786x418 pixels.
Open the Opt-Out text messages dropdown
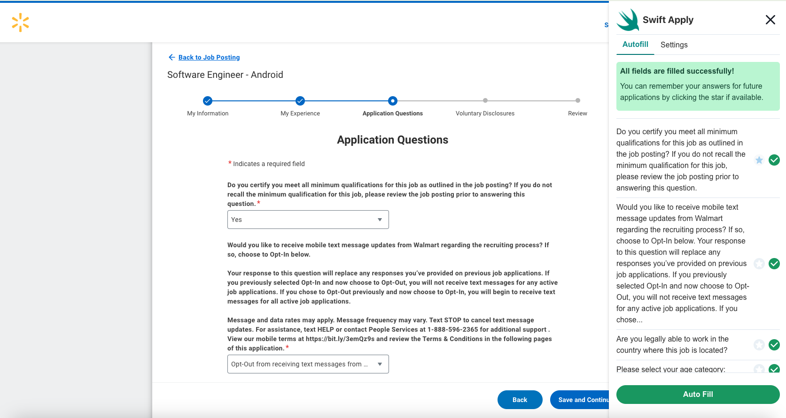pos(308,364)
